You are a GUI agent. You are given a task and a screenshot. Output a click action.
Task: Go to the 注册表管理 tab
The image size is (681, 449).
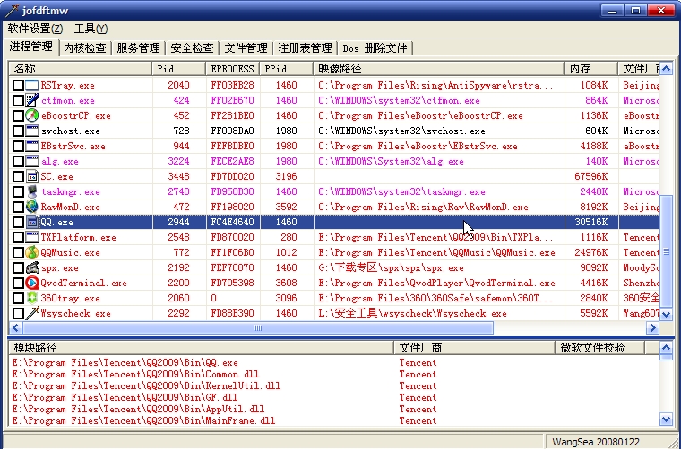pos(305,48)
